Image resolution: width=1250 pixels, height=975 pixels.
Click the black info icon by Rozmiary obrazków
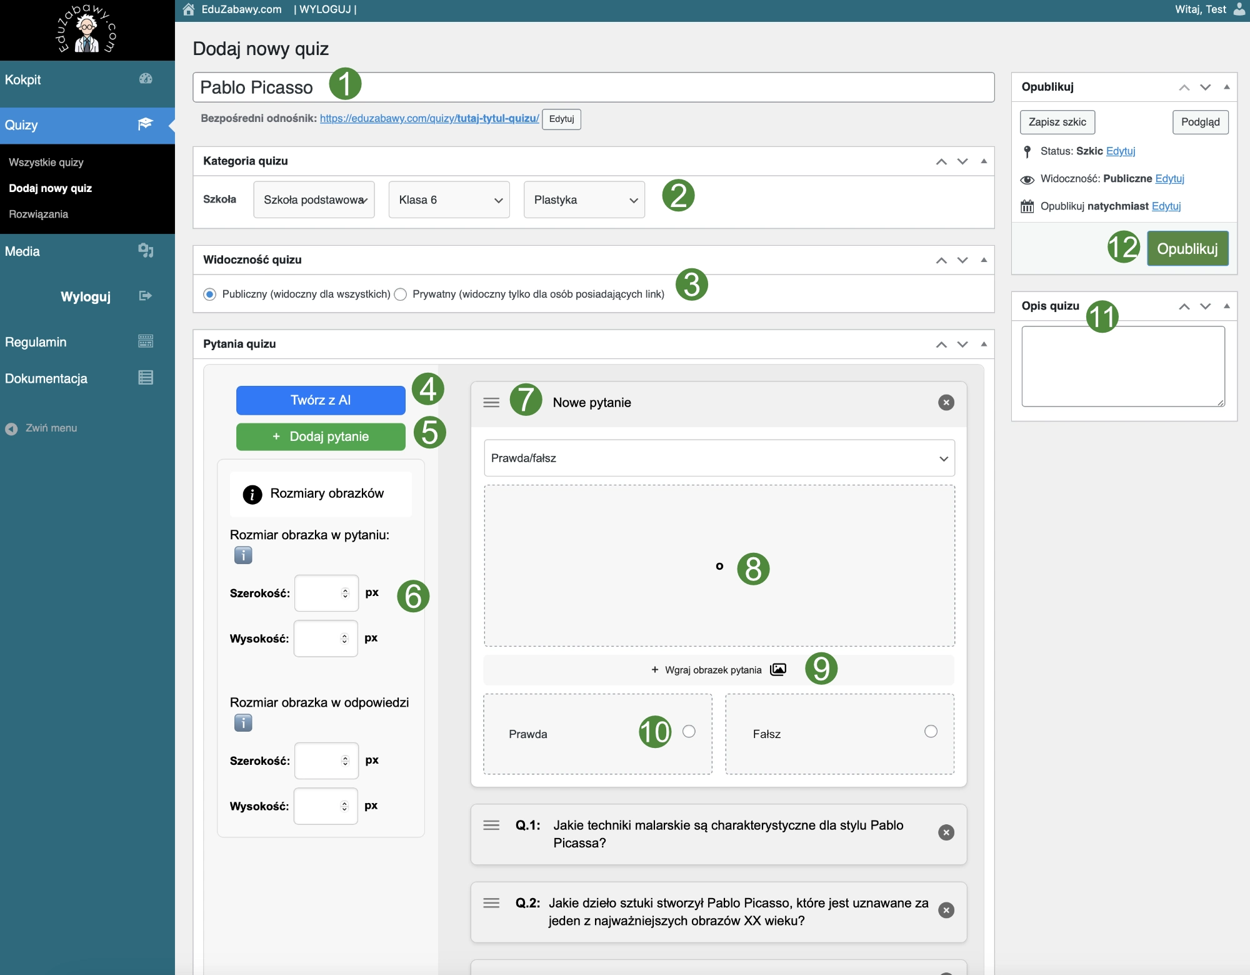252,495
